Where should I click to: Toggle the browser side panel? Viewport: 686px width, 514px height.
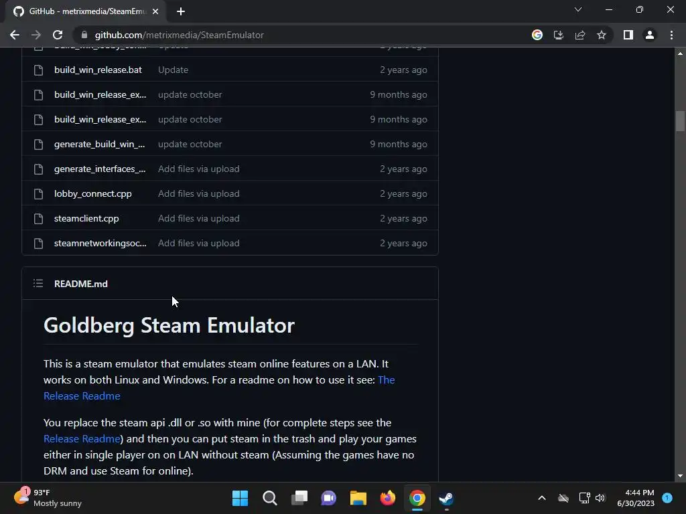click(628, 35)
